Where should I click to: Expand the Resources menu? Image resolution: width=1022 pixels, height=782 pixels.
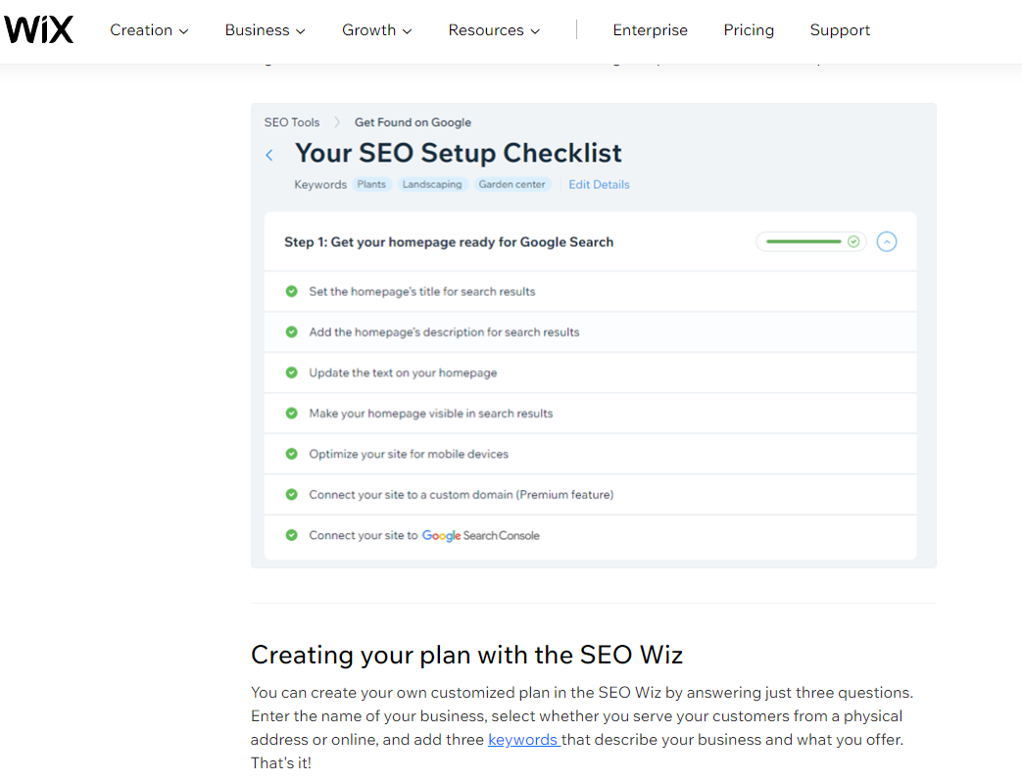(x=494, y=30)
